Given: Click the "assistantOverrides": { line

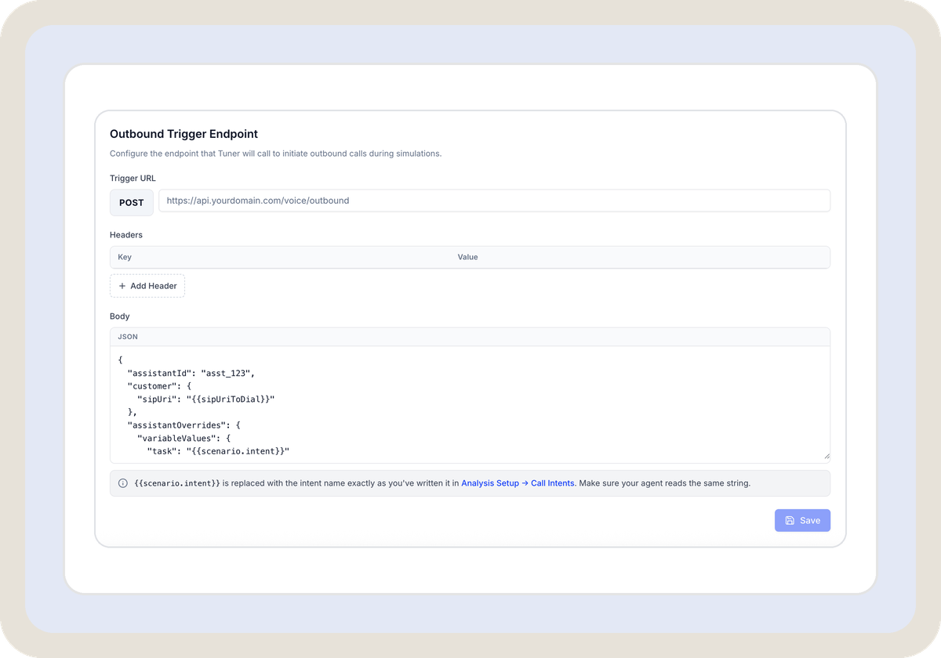Looking at the screenshot, I should click(x=183, y=425).
